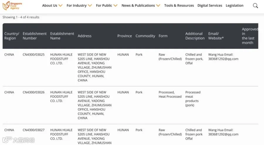
Task: Select Establishment Name in the CN4300/03025 row
Action: (61, 59)
